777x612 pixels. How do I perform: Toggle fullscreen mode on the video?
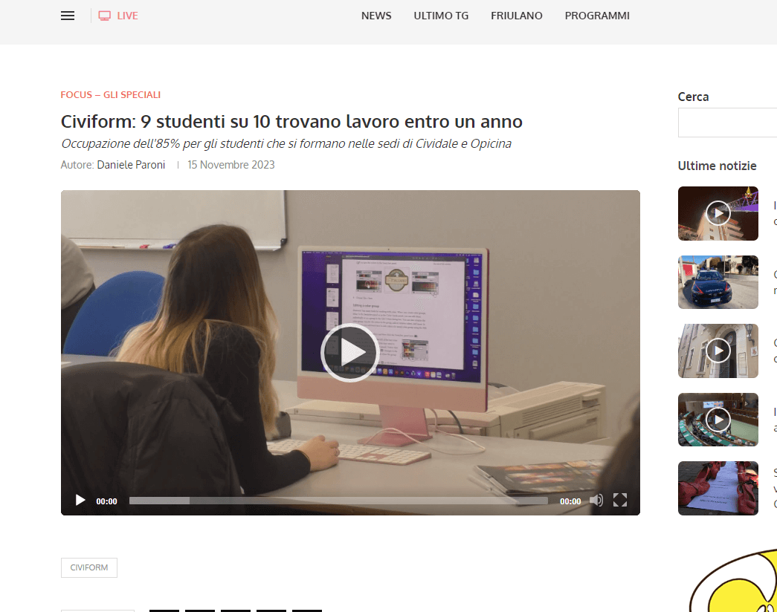620,501
